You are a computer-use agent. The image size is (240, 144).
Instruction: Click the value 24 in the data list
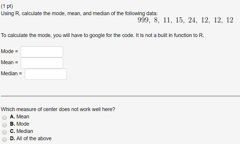coord(192,20)
